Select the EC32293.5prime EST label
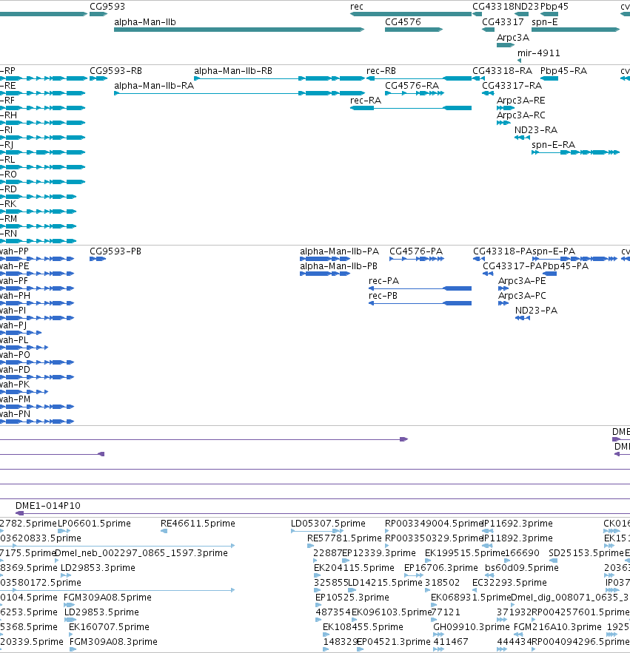The height and width of the screenshot is (653, 630). click(x=509, y=583)
